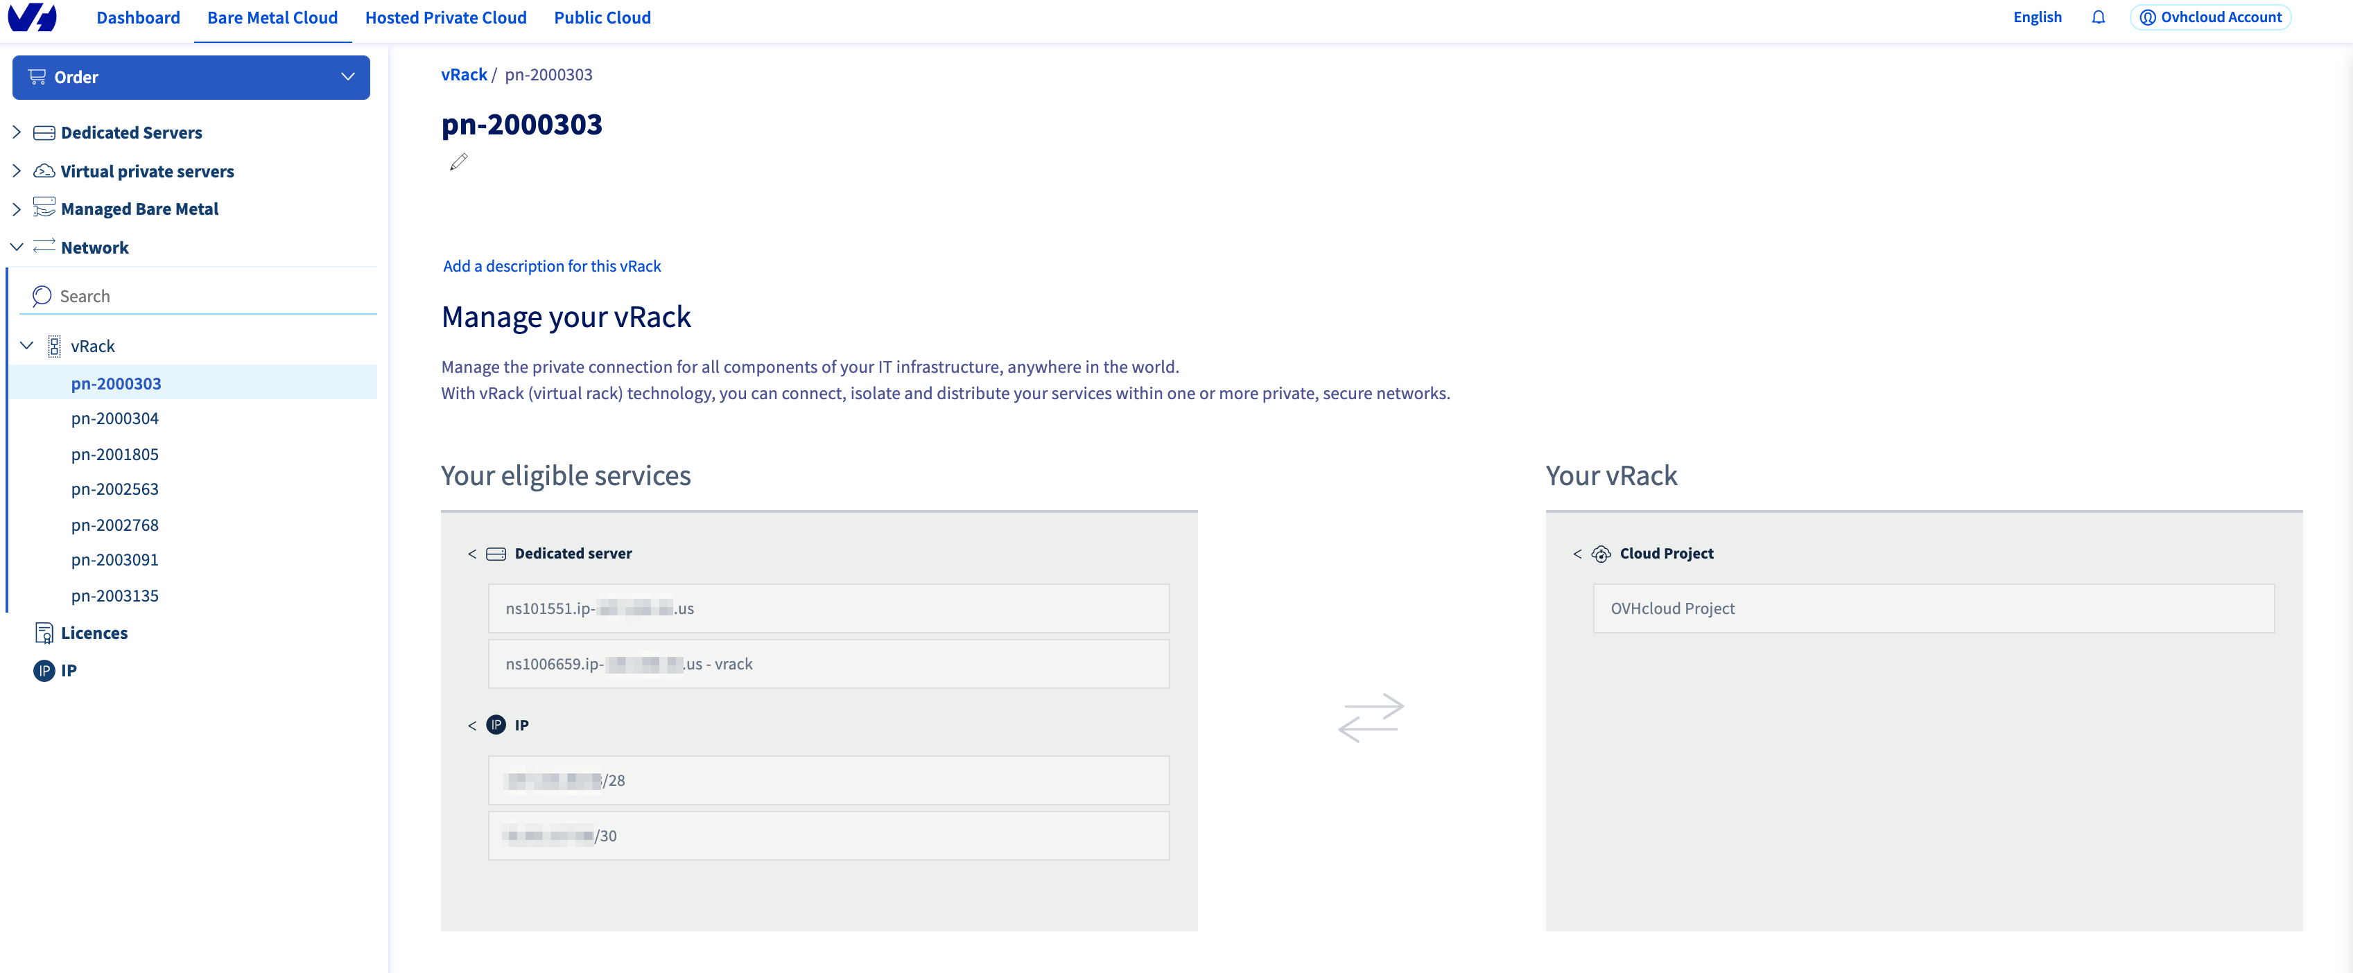Switch to Public Cloud tab
This screenshot has height=973, width=2353.
(602, 17)
